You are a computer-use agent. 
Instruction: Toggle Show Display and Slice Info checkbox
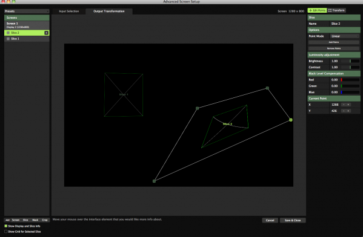coord(6,226)
